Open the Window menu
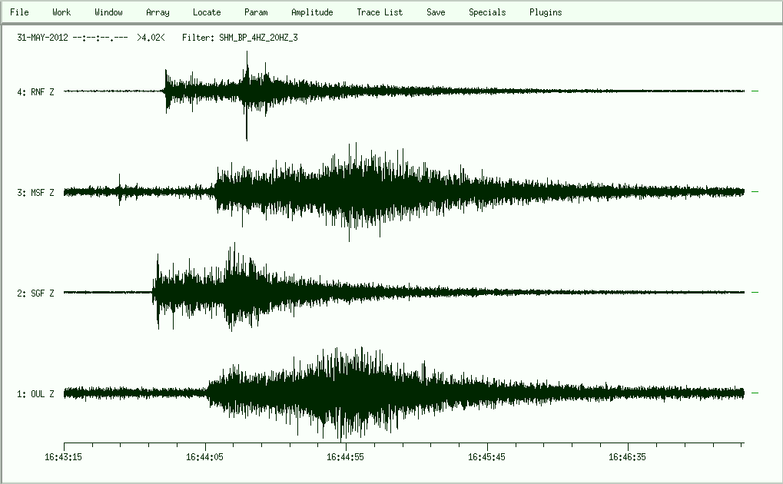The image size is (783, 484). tap(108, 12)
